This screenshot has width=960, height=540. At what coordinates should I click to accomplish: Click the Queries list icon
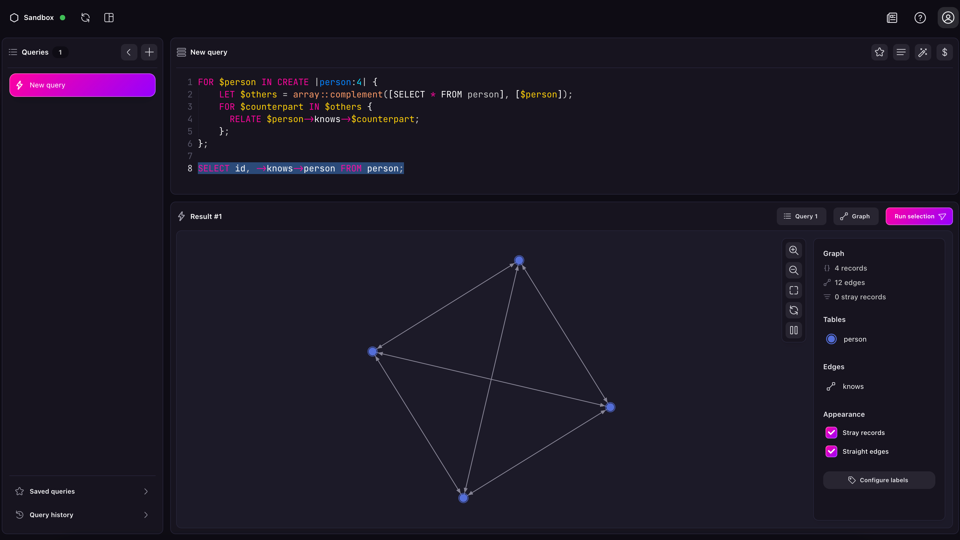tap(13, 52)
